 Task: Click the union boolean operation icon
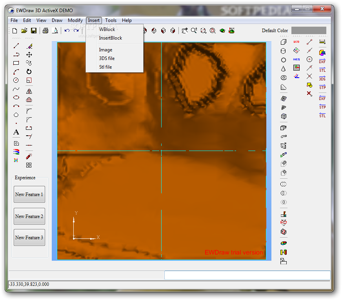pyautogui.click(x=283, y=184)
